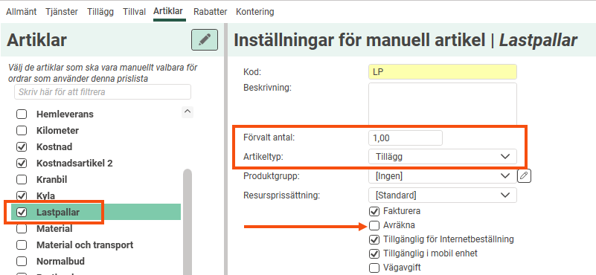Open the Kontering tab
Screen dimensions: 596x275
254,12
